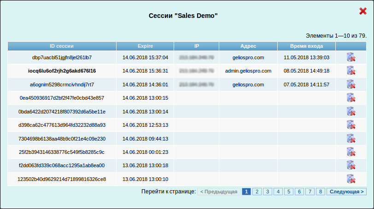The width and height of the screenshot is (374, 209).
Task: Click the Следующая next page button
Action: (x=347, y=192)
